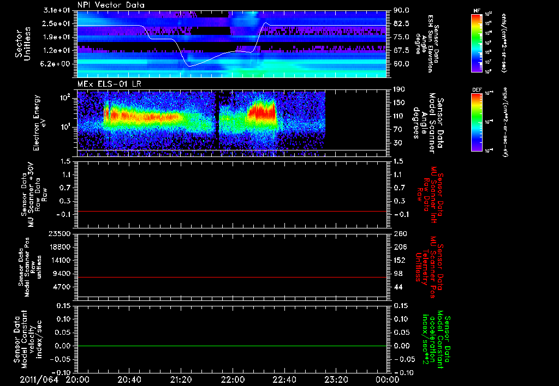Click the 'MU Scanner +30V Raw Data' axis title
Image resolution: width=559 pixels, height=386 pixels.
pyautogui.click(x=34, y=195)
